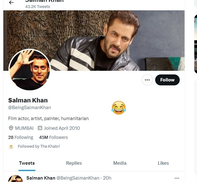The width and height of the screenshot is (197, 182).
Task: Click the small avatar on the first tweet
Action: coord(15,179)
